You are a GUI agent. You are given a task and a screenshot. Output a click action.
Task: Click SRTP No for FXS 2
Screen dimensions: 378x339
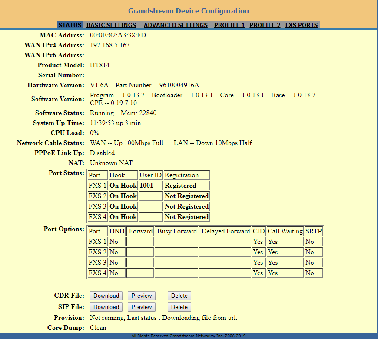[314, 252]
